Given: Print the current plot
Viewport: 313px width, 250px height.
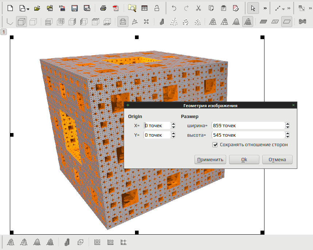Looking at the screenshot, I should coord(103,8).
